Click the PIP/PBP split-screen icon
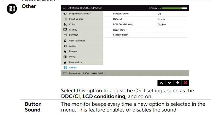Viewport: 218px width, 120px height. (x=65, y=35)
